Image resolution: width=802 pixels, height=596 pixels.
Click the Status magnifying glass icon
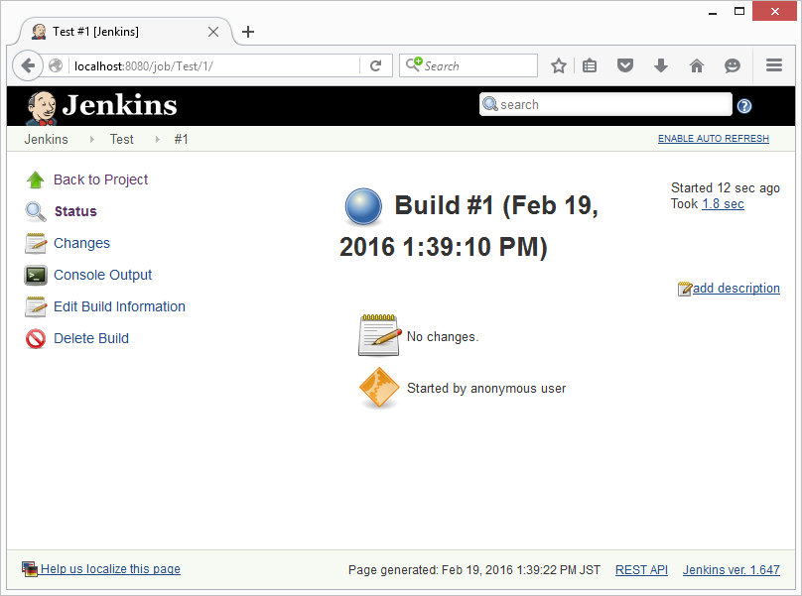(36, 211)
